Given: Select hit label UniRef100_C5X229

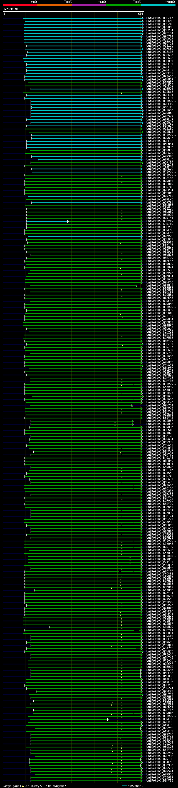Looking at the screenshot, I should point(160,574).
